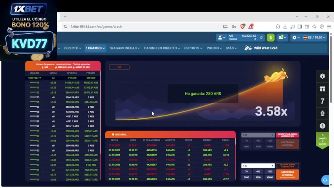
Task: Open the settings gear icon
Action: tap(294, 38)
